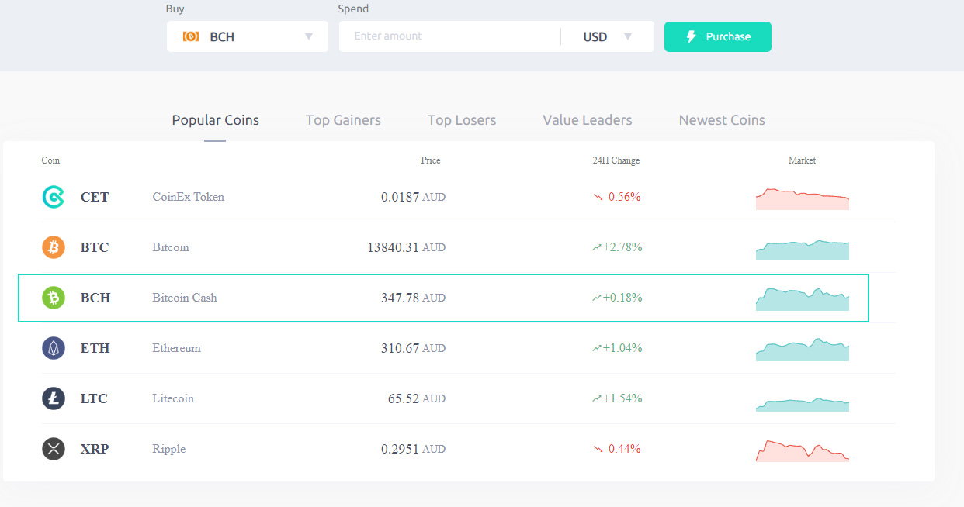Click the Ethereum ETH coin icon
The height and width of the screenshot is (507, 964).
[x=54, y=348]
